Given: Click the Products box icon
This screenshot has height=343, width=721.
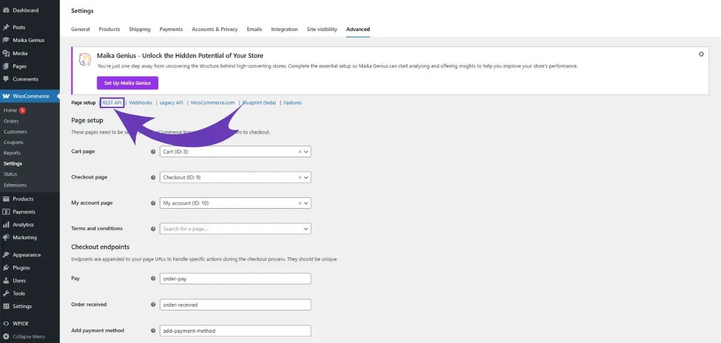Looking at the screenshot, I should point(6,198).
